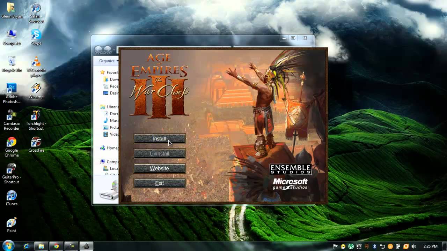Launch VLC media player icon
This screenshot has height=251, width=447.
[36, 67]
